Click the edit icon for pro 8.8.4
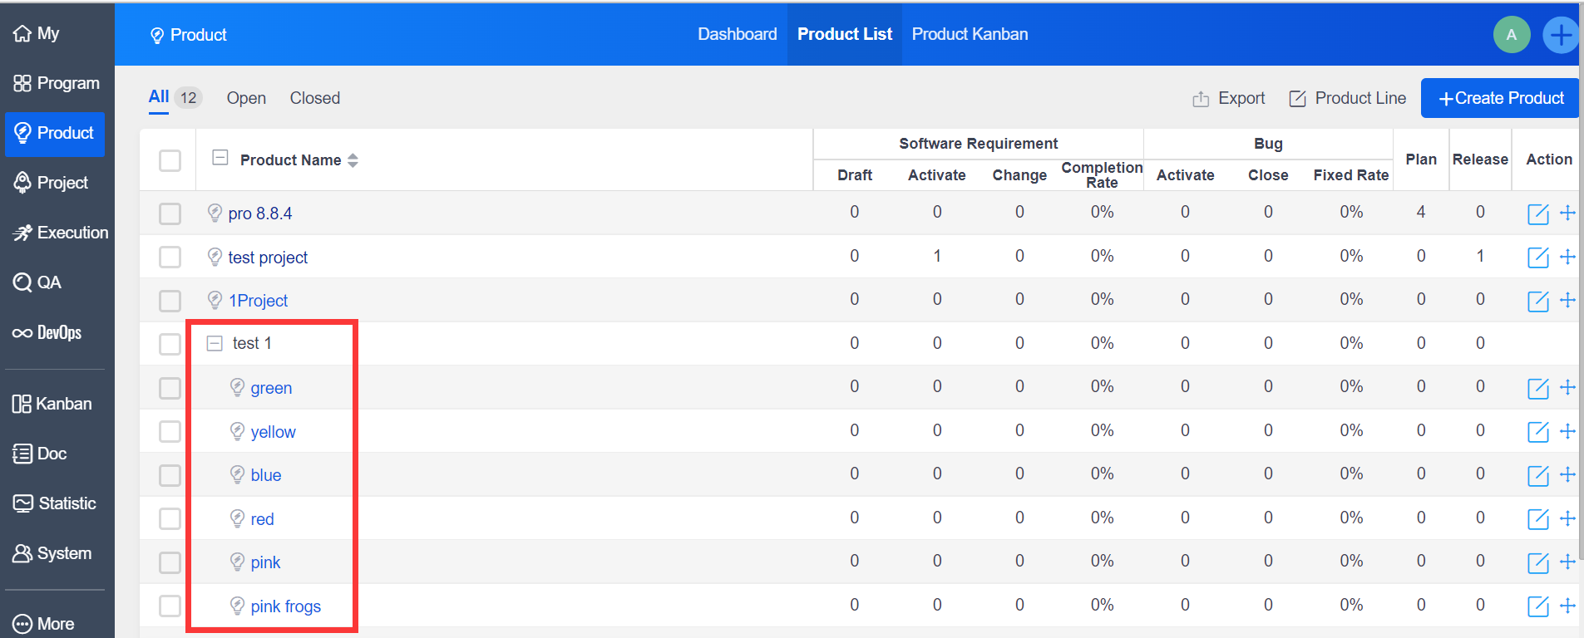Screen dimensions: 1584x638 (x=1537, y=213)
